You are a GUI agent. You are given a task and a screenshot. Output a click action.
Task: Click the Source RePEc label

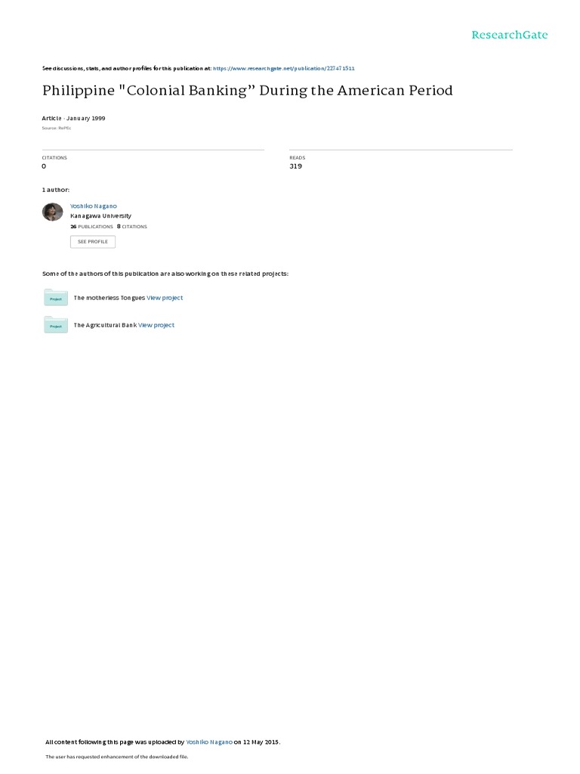56,128
